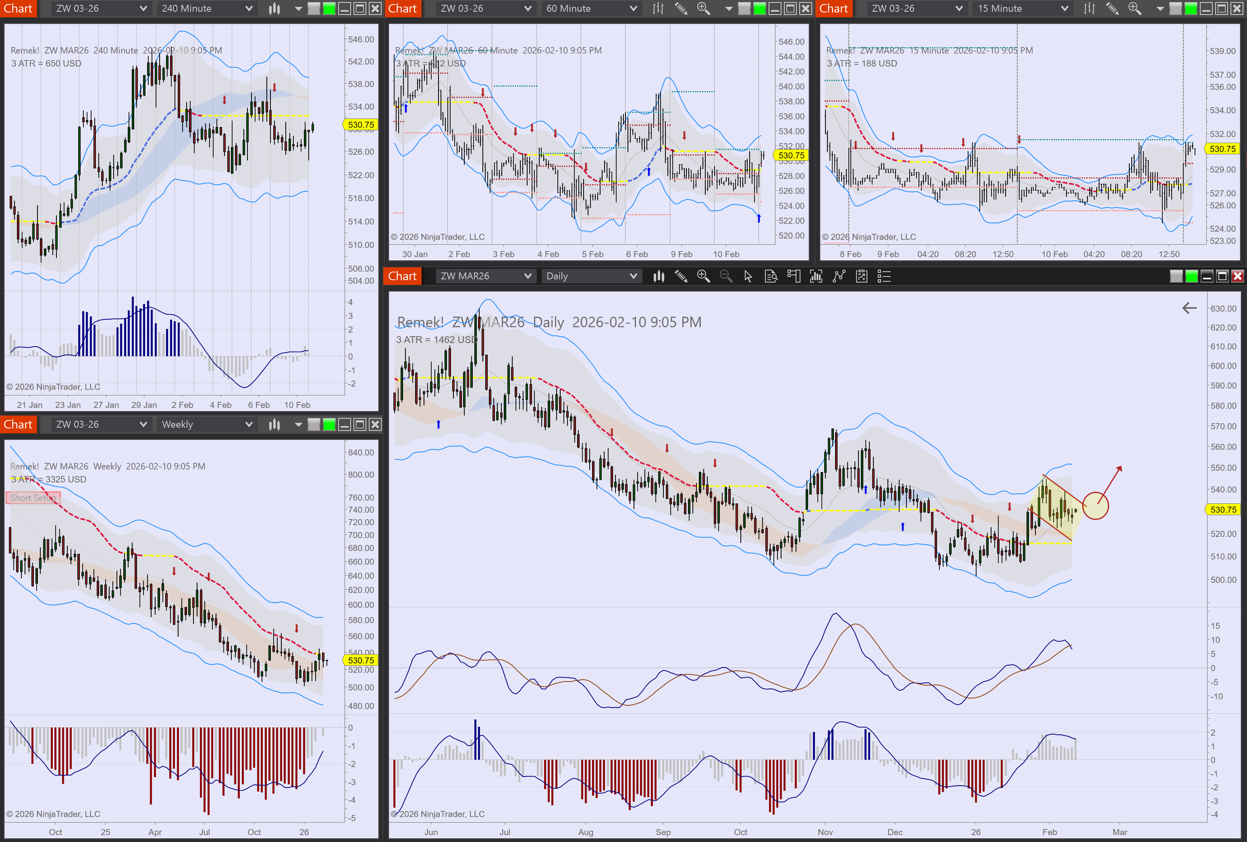Viewport: 1247px width, 842px height.
Task: Open the Weekly interval dropdown
Action: pos(207,424)
